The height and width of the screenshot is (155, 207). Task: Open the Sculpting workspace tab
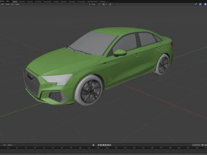30,2
